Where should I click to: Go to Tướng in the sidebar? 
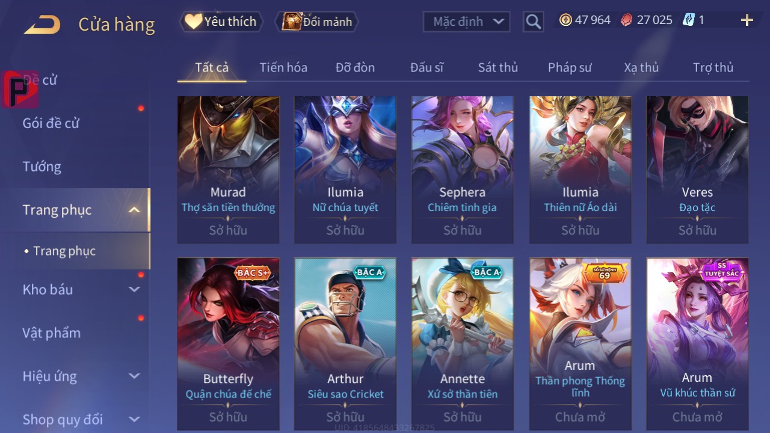42,167
